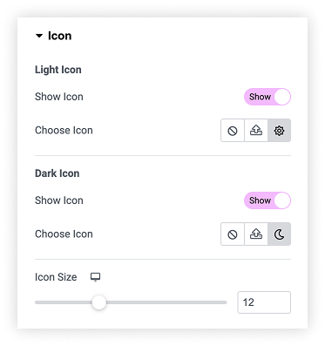The width and height of the screenshot is (325, 346).
Task: Click the Icon Size slider track right end
Action: click(x=224, y=302)
